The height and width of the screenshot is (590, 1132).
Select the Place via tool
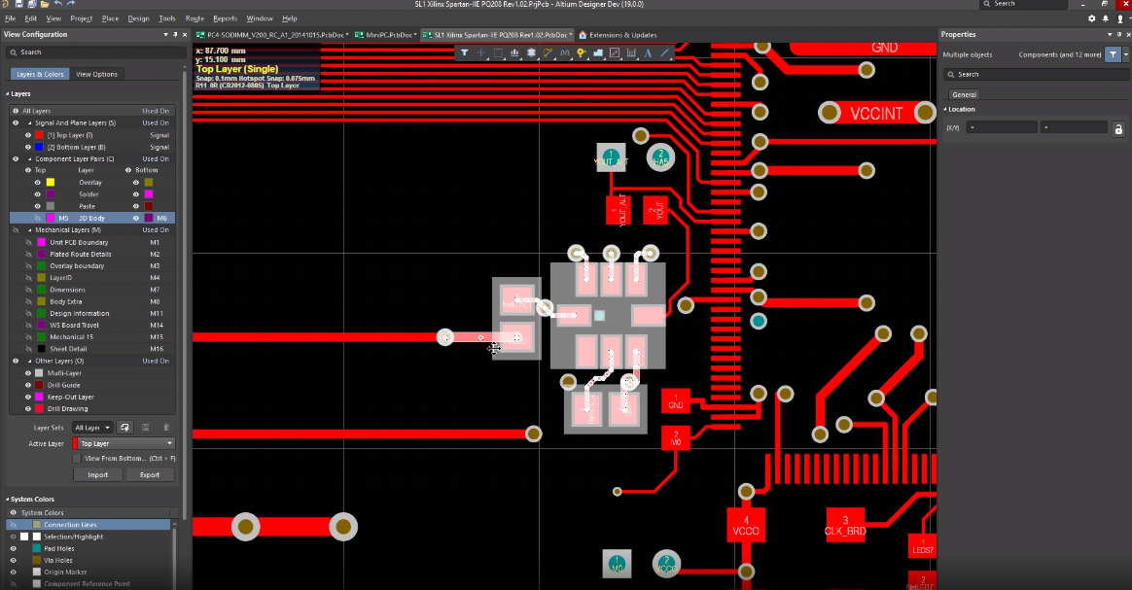pos(582,52)
